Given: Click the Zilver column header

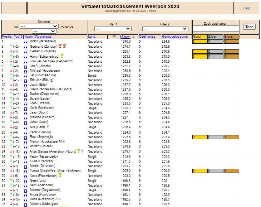Looking at the screenshot, I should [x=213, y=37].
